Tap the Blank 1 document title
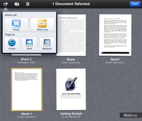142x121 pixels. (26, 114)
